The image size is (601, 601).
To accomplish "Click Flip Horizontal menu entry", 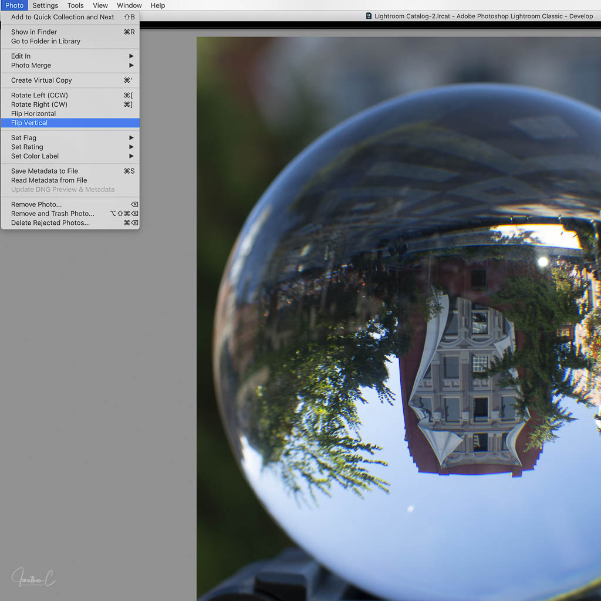I will (33, 114).
